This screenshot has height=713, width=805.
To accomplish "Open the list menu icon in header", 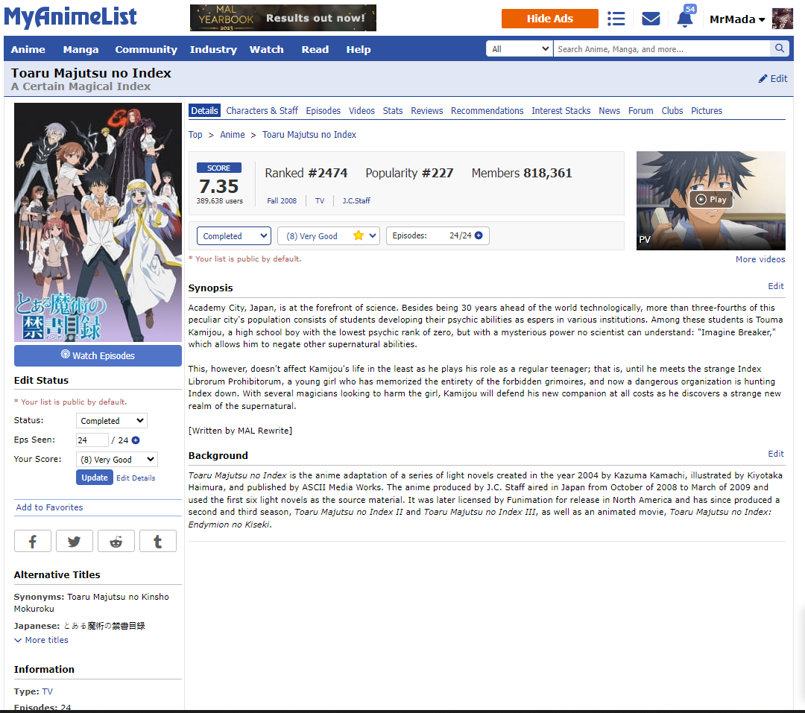I will [x=616, y=19].
